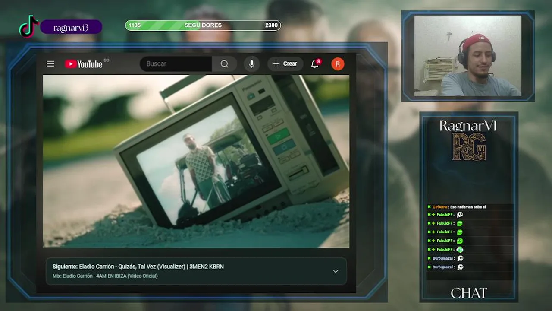Viewport: 552px width, 311px height.
Task: Activate voice search microphone
Action: [252, 64]
